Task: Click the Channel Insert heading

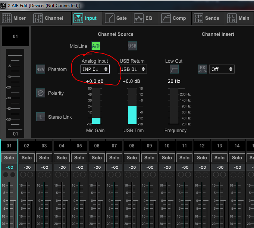Action: [218, 34]
